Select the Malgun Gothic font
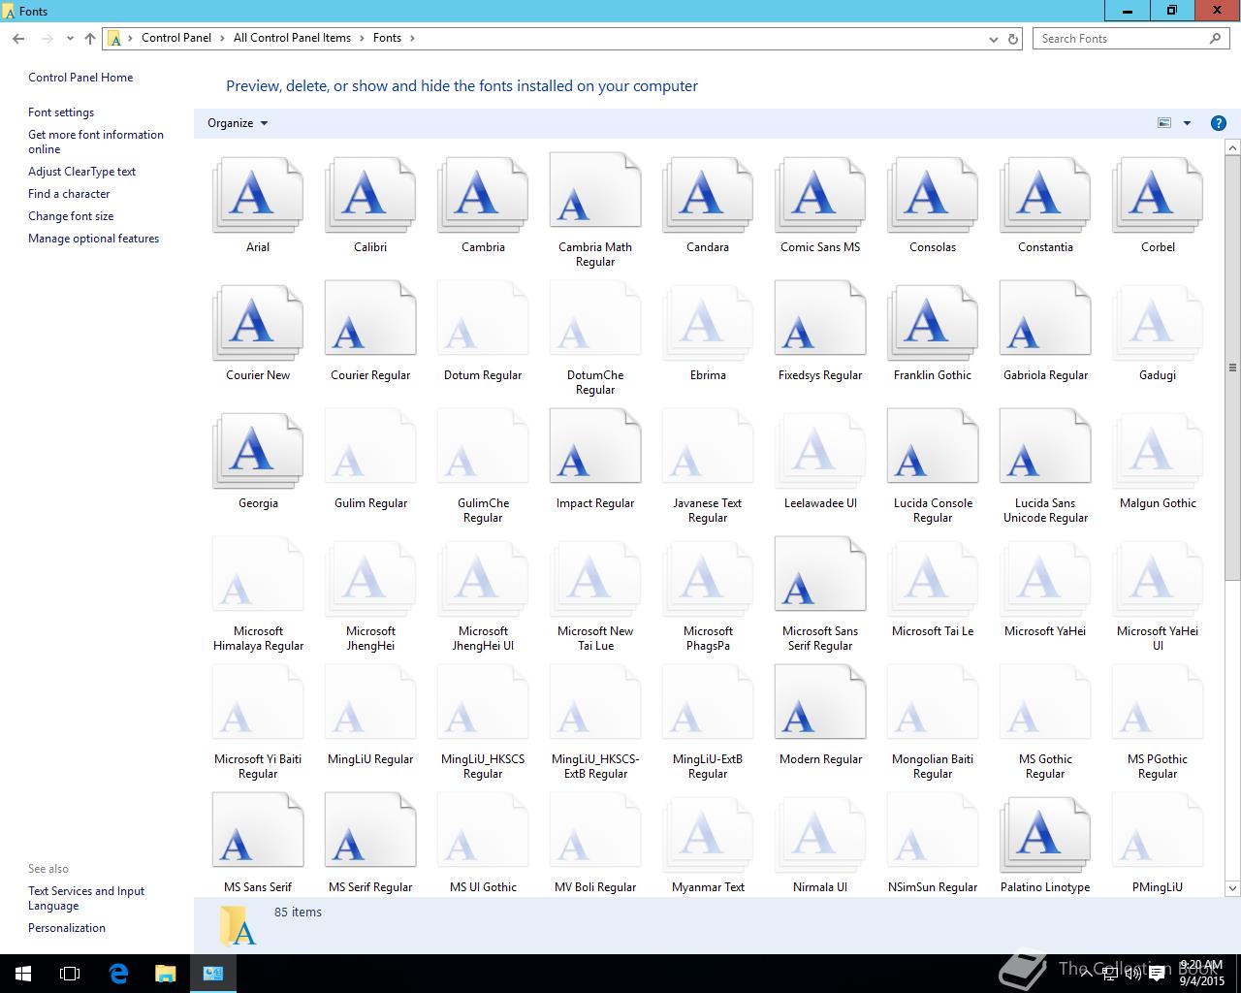 pyautogui.click(x=1158, y=453)
